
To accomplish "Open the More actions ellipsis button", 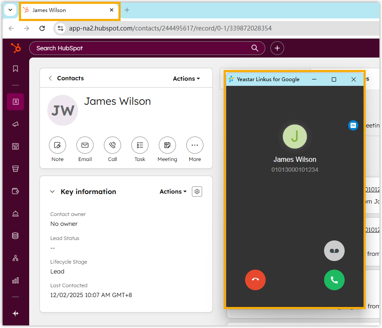I will [x=195, y=146].
